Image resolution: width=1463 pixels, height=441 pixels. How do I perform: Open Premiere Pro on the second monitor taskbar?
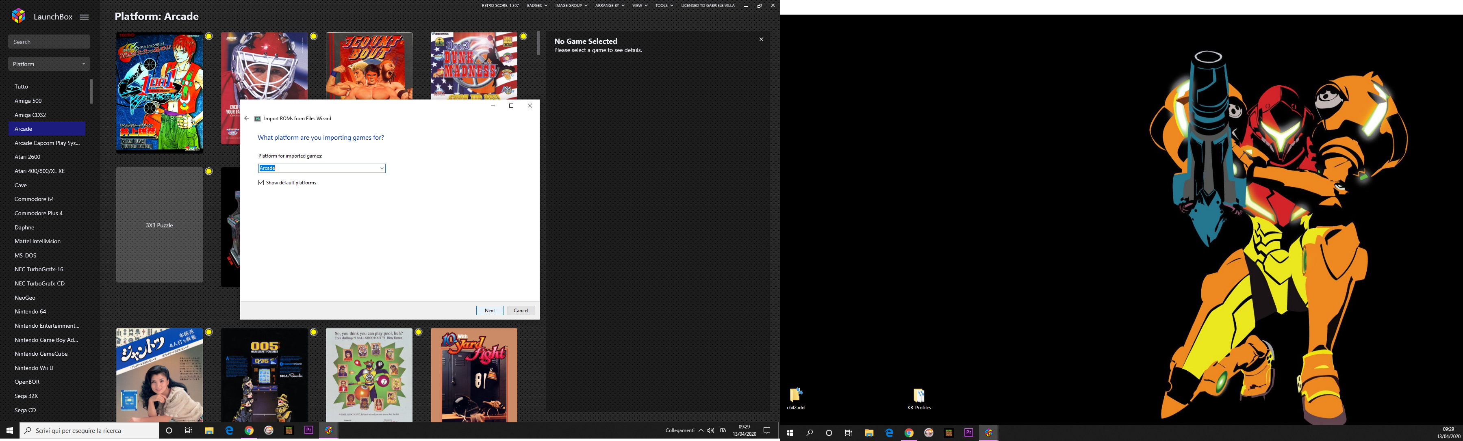point(969,432)
